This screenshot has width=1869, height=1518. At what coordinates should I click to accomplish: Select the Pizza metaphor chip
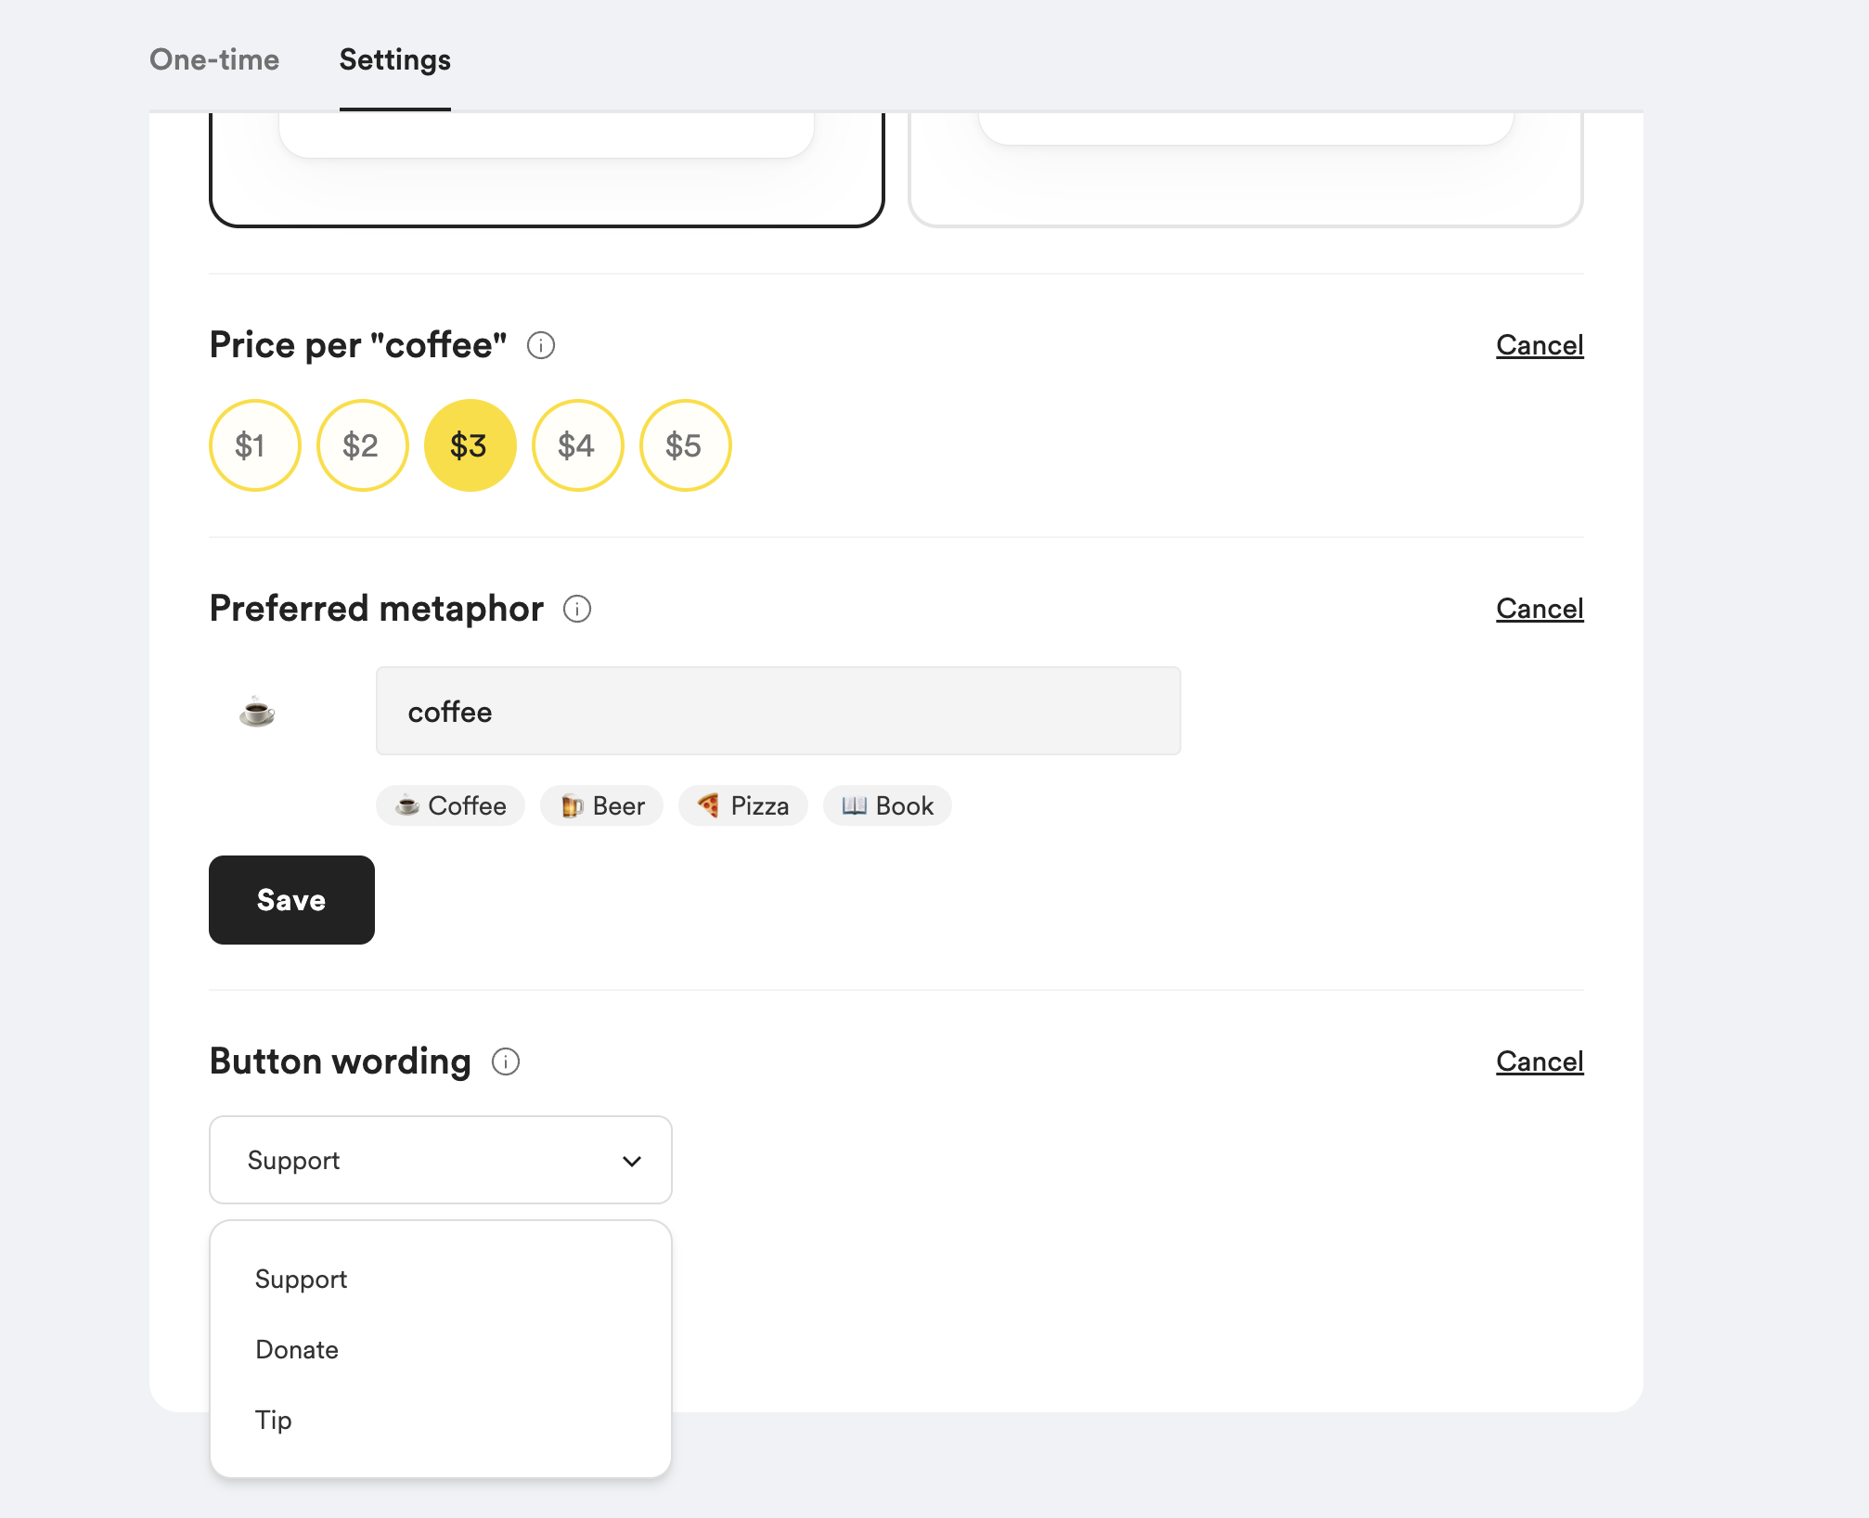click(x=742, y=805)
